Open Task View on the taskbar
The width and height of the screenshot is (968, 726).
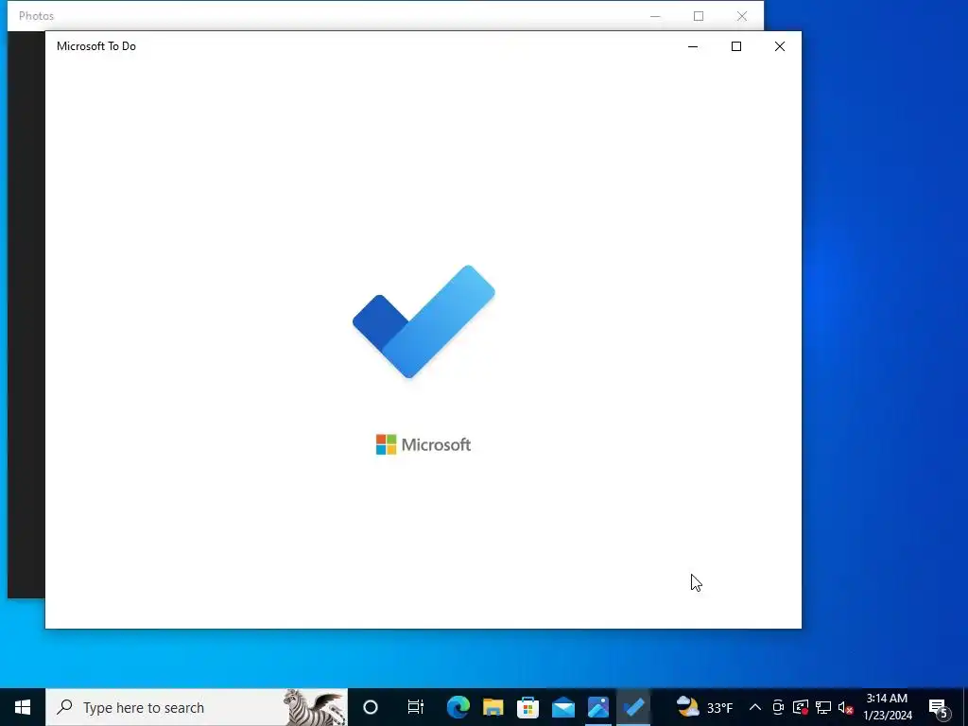(x=416, y=707)
